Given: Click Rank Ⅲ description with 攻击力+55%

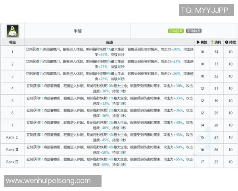Looking at the screenshot, I should coord(109,162).
